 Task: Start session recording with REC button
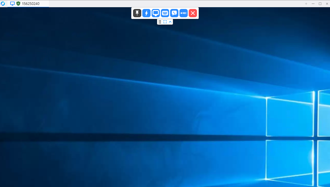click(x=184, y=13)
